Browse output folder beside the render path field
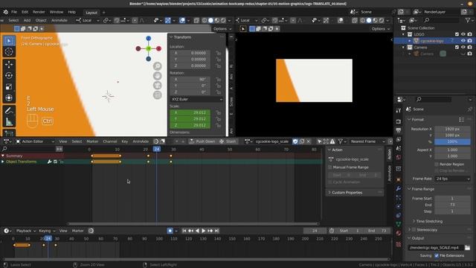Image resolution: width=476 pixels, height=268 pixels. click(x=467, y=248)
